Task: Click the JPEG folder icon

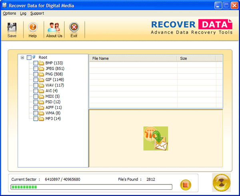Action: click(41, 68)
